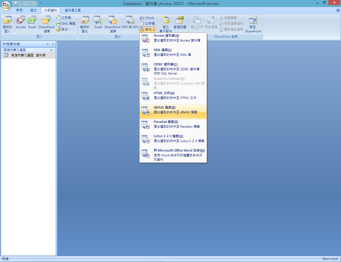
Task: Expand the import 其他 dropdown
Action: (64, 30)
